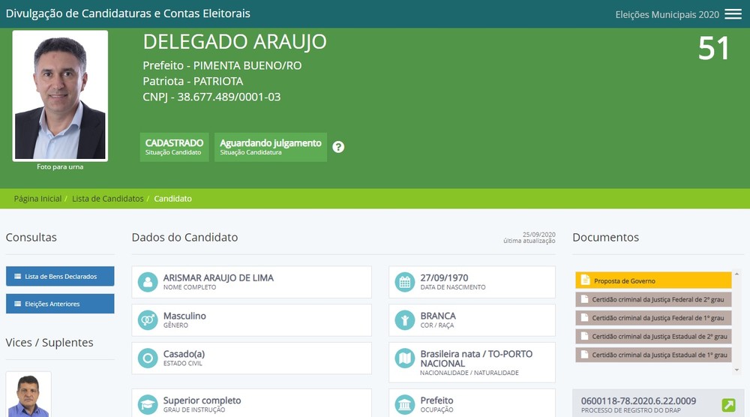The height and width of the screenshot is (417, 750).
Task: Go to Página Inicial breadcrumb
Action: 37,199
